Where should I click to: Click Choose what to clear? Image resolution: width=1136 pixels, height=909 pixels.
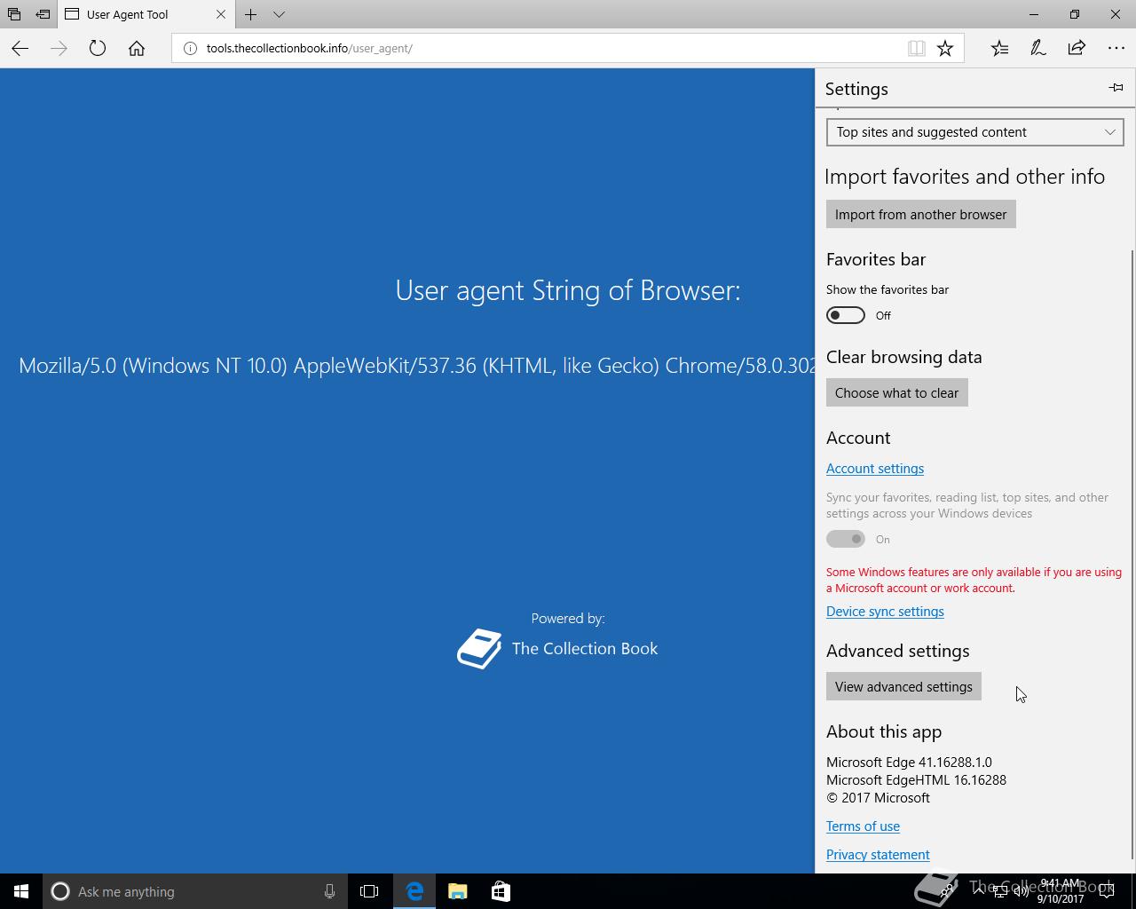pos(896,392)
